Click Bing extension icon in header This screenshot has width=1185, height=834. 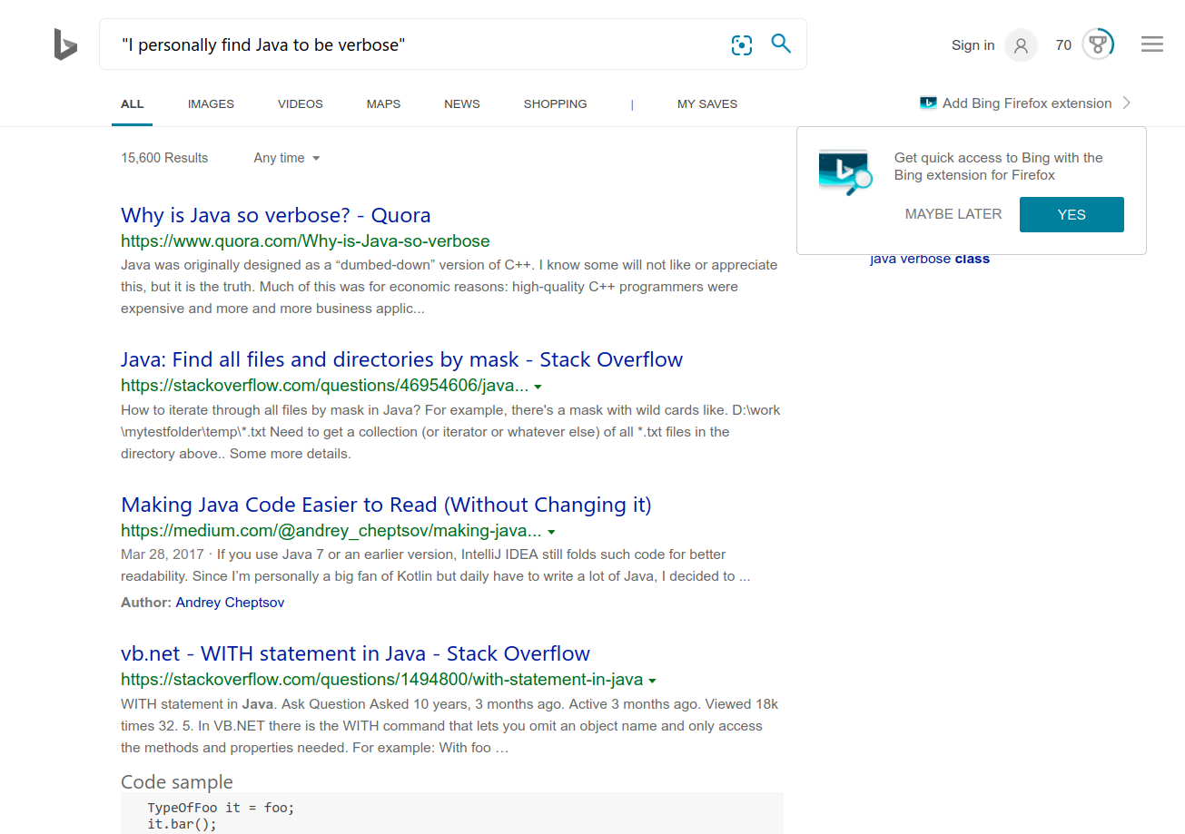(x=928, y=103)
